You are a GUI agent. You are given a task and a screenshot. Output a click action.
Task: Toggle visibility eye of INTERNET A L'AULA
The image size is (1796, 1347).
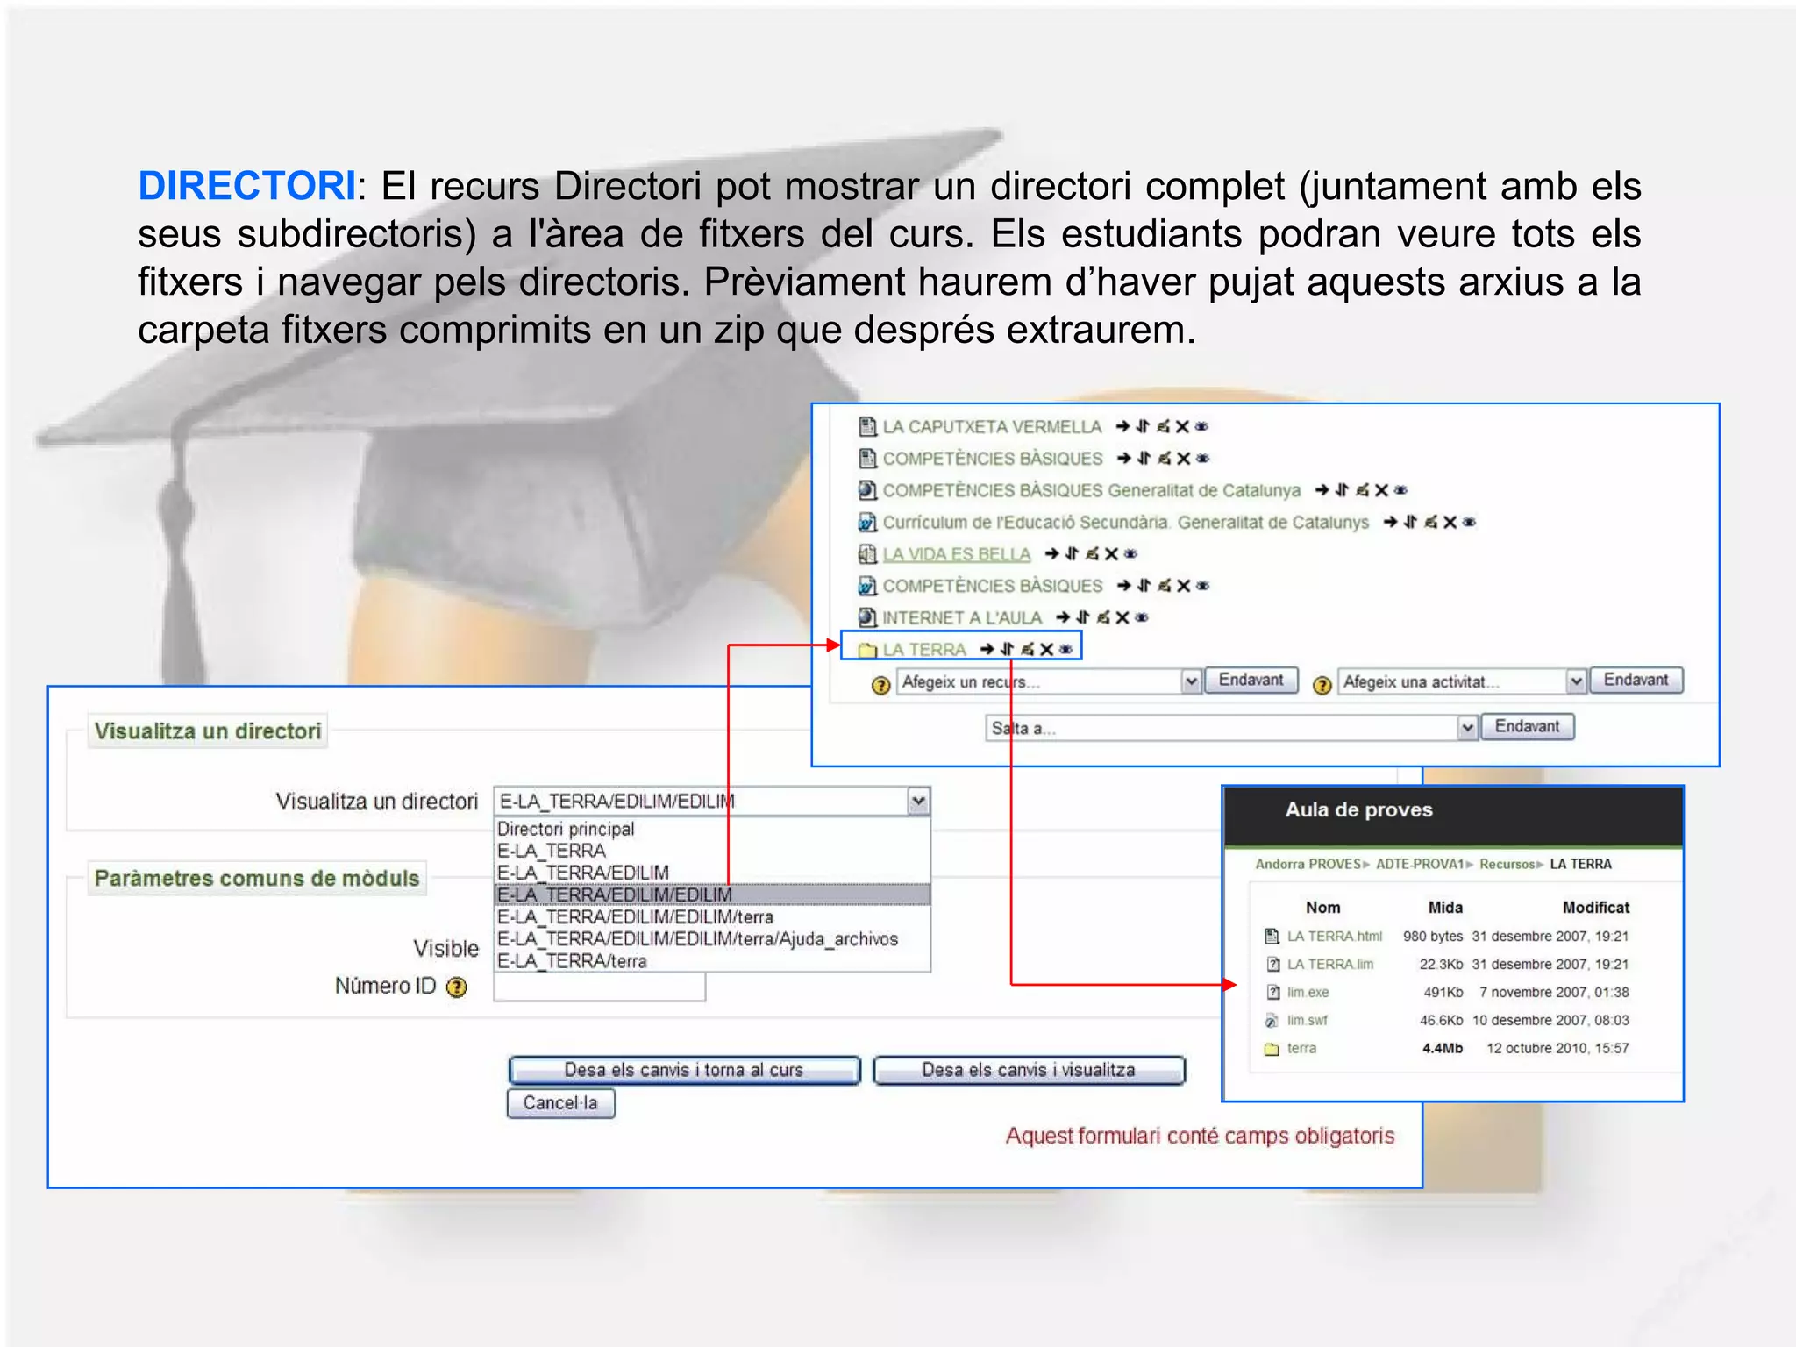coord(1141,617)
